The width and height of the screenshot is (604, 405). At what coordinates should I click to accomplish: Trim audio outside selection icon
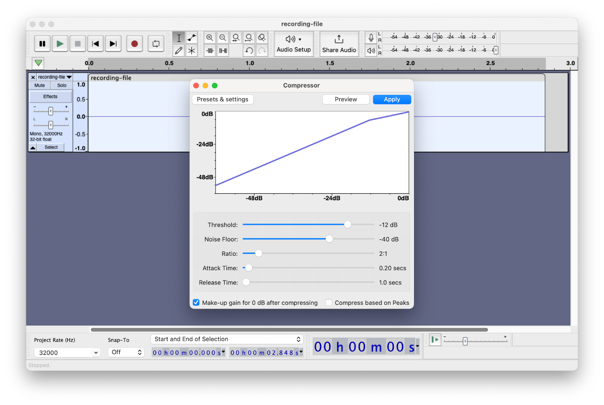[210, 51]
